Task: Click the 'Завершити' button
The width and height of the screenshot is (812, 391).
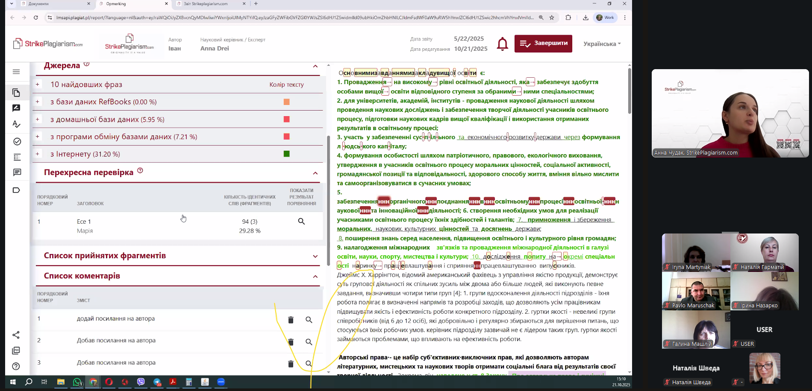Action: 543,44
